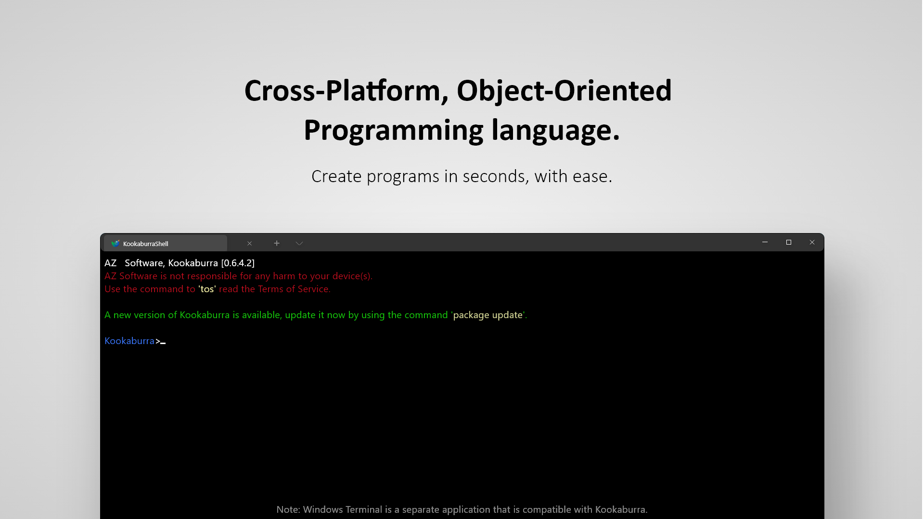
Task: Click the Kookaburra bird logo in tab
Action: pos(115,244)
